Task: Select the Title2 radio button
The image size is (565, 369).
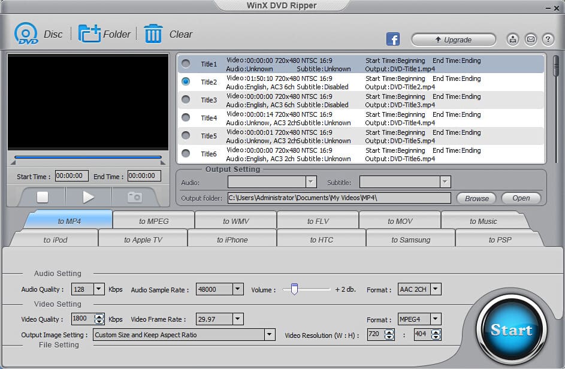Action: (x=186, y=82)
